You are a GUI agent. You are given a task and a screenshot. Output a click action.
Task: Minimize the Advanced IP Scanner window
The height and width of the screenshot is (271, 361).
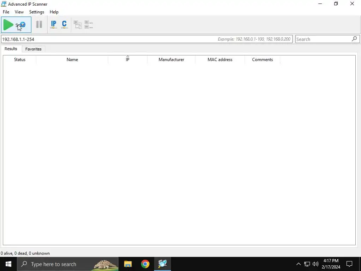click(320, 4)
